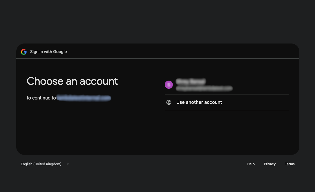This screenshot has width=315, height=192.
Task: Click the blurred app domain link
Action: [84, 98]
